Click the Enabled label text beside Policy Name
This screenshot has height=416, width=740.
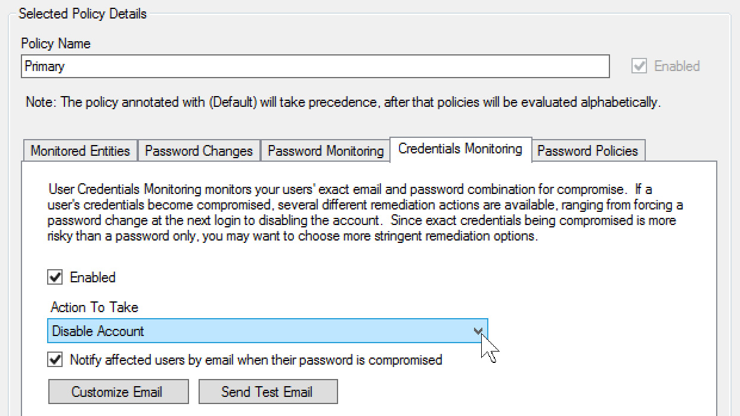(x=677, y=66)
